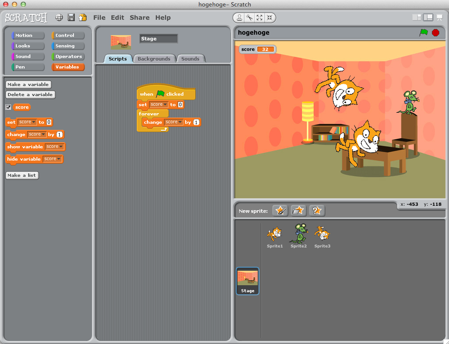The width and height of the screenshot is (449, 344).
Task: Click the when flag clicked hat block
Action: tap(166, 93)
